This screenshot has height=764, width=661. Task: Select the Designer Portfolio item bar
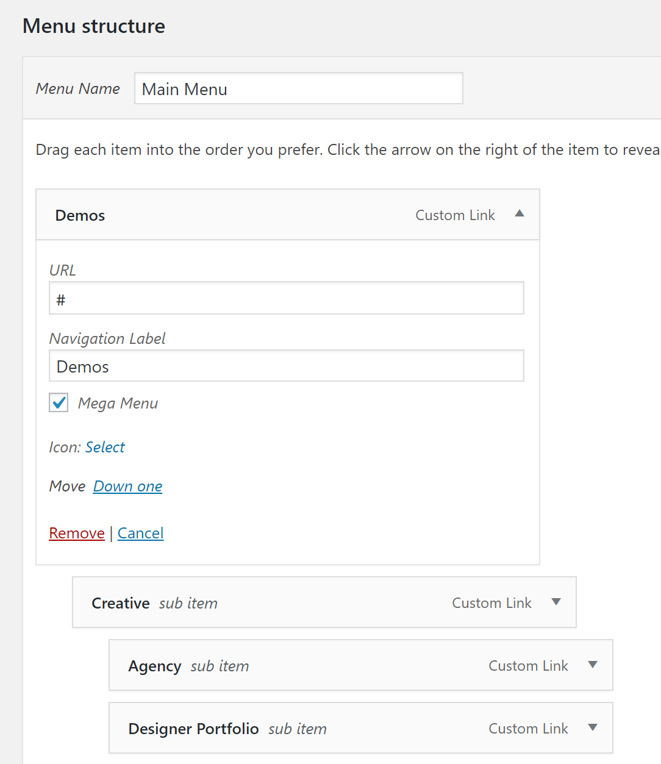(361, 728)
